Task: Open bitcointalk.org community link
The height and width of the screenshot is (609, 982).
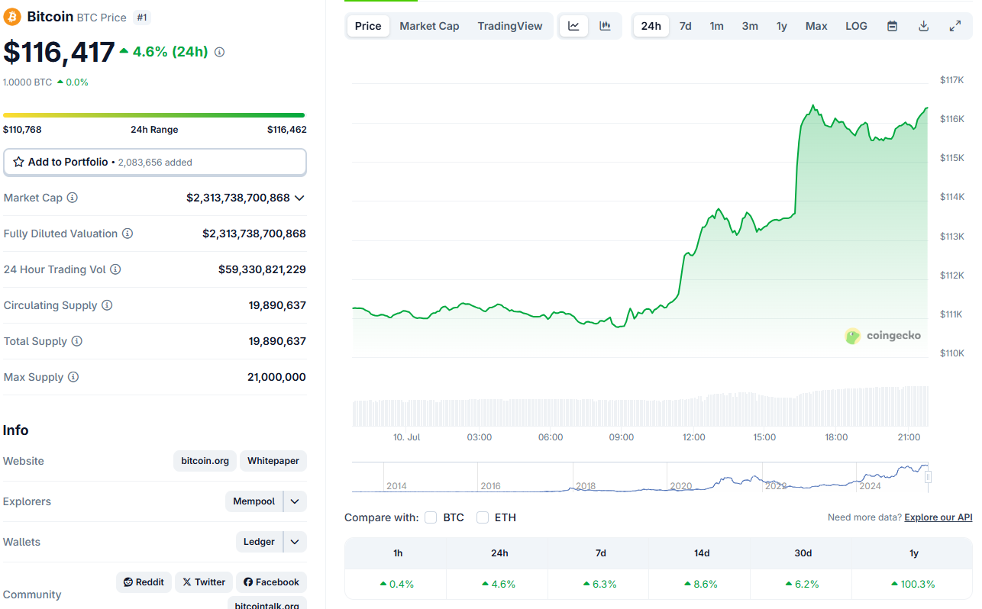Action: 267,604
